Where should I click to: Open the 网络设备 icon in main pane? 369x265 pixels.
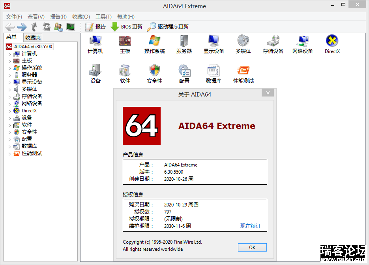[x=303, y=45]
